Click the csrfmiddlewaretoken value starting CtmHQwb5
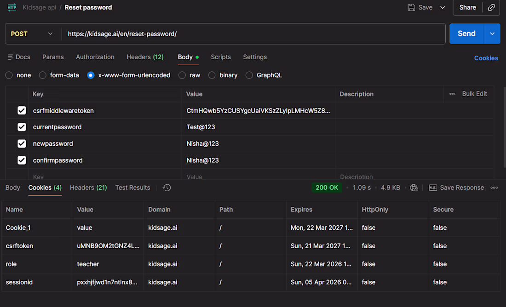This screenshot has width=506, height=307. point(258,111)
